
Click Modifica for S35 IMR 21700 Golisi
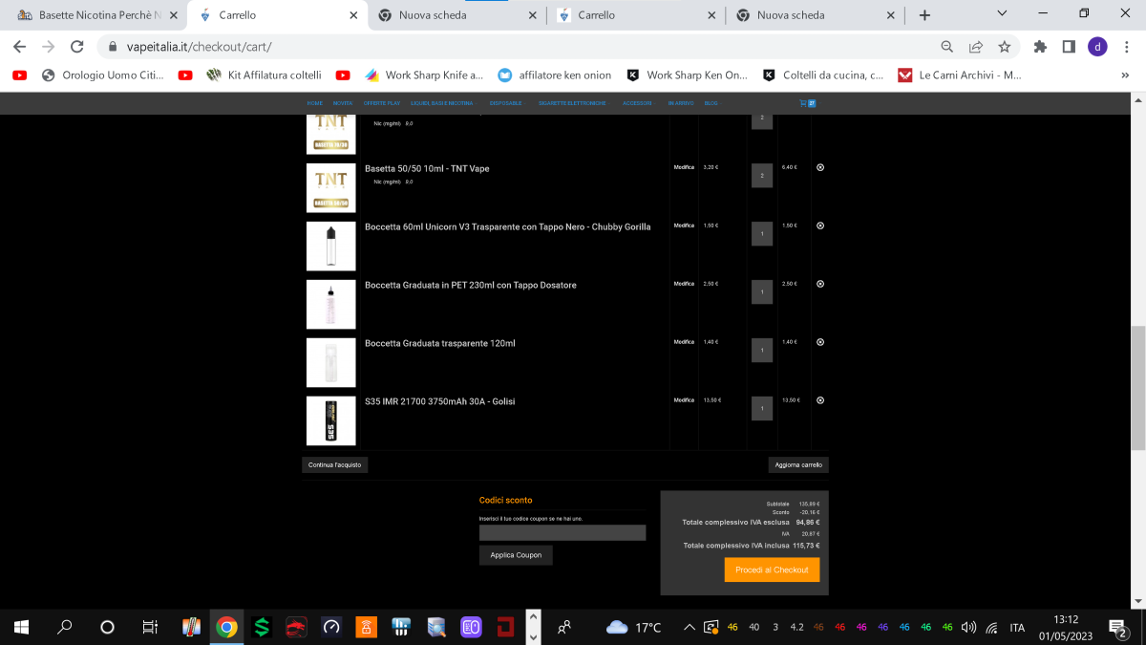point(684,400)
